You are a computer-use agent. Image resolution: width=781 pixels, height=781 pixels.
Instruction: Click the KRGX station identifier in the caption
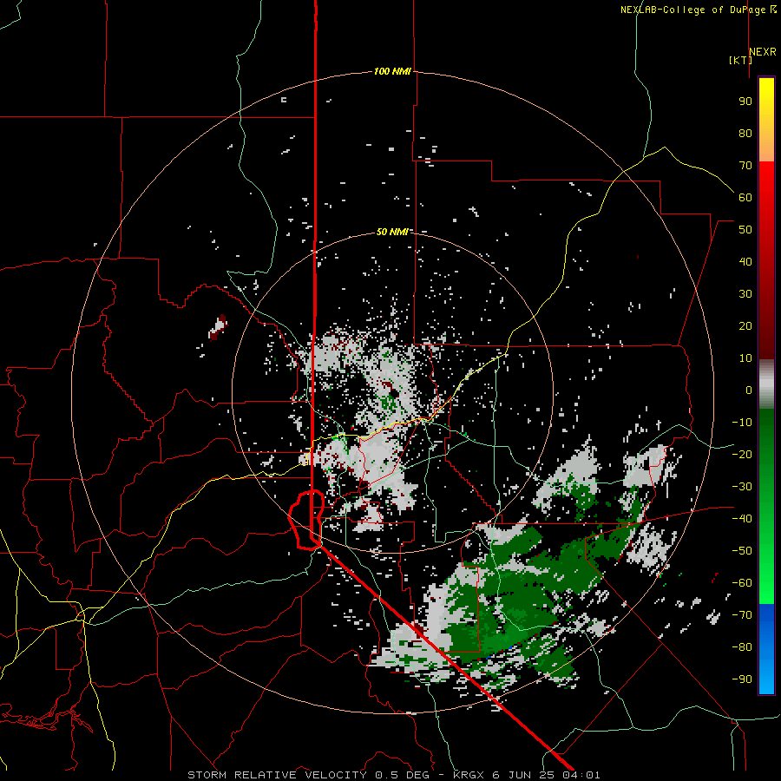pyautogui.click(x=469, y=775)
